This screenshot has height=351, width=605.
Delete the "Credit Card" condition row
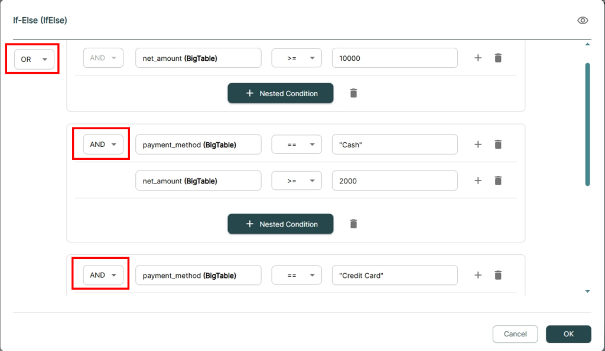(498, 275)
